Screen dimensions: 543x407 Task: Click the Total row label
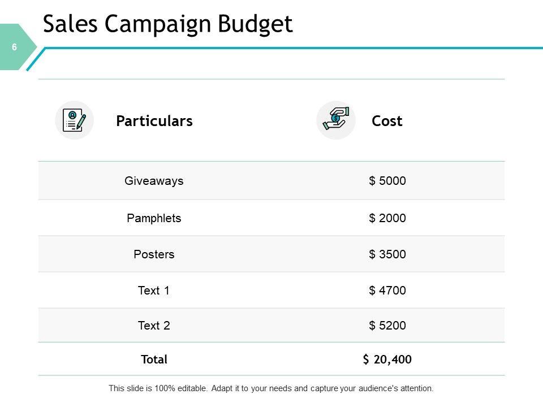coord(154,360)
